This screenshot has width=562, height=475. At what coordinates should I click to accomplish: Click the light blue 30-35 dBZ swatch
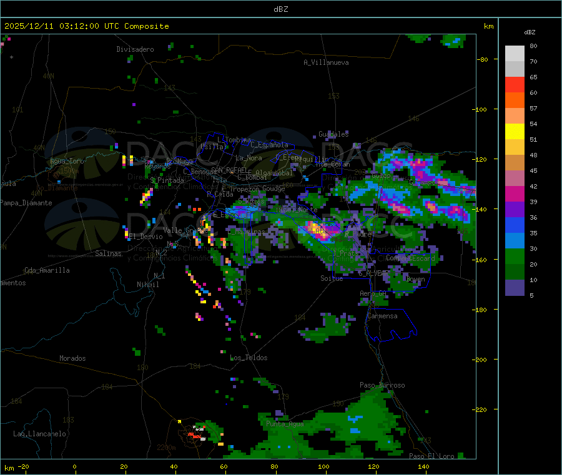515,241
